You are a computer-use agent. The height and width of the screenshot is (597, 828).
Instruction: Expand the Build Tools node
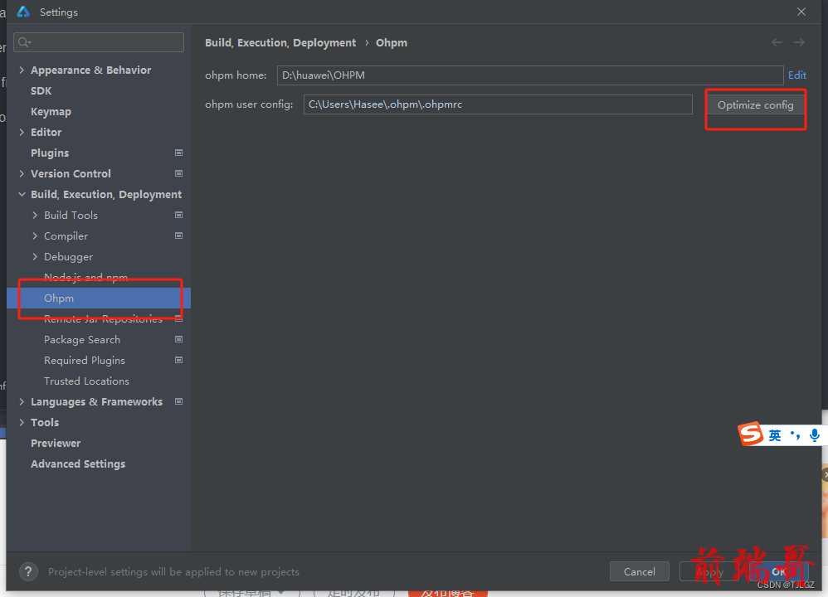(35, 215)
